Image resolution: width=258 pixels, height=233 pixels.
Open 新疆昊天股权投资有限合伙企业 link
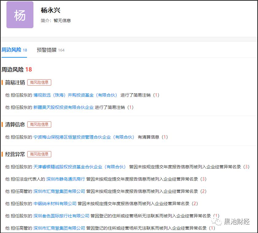click(64, 107)
